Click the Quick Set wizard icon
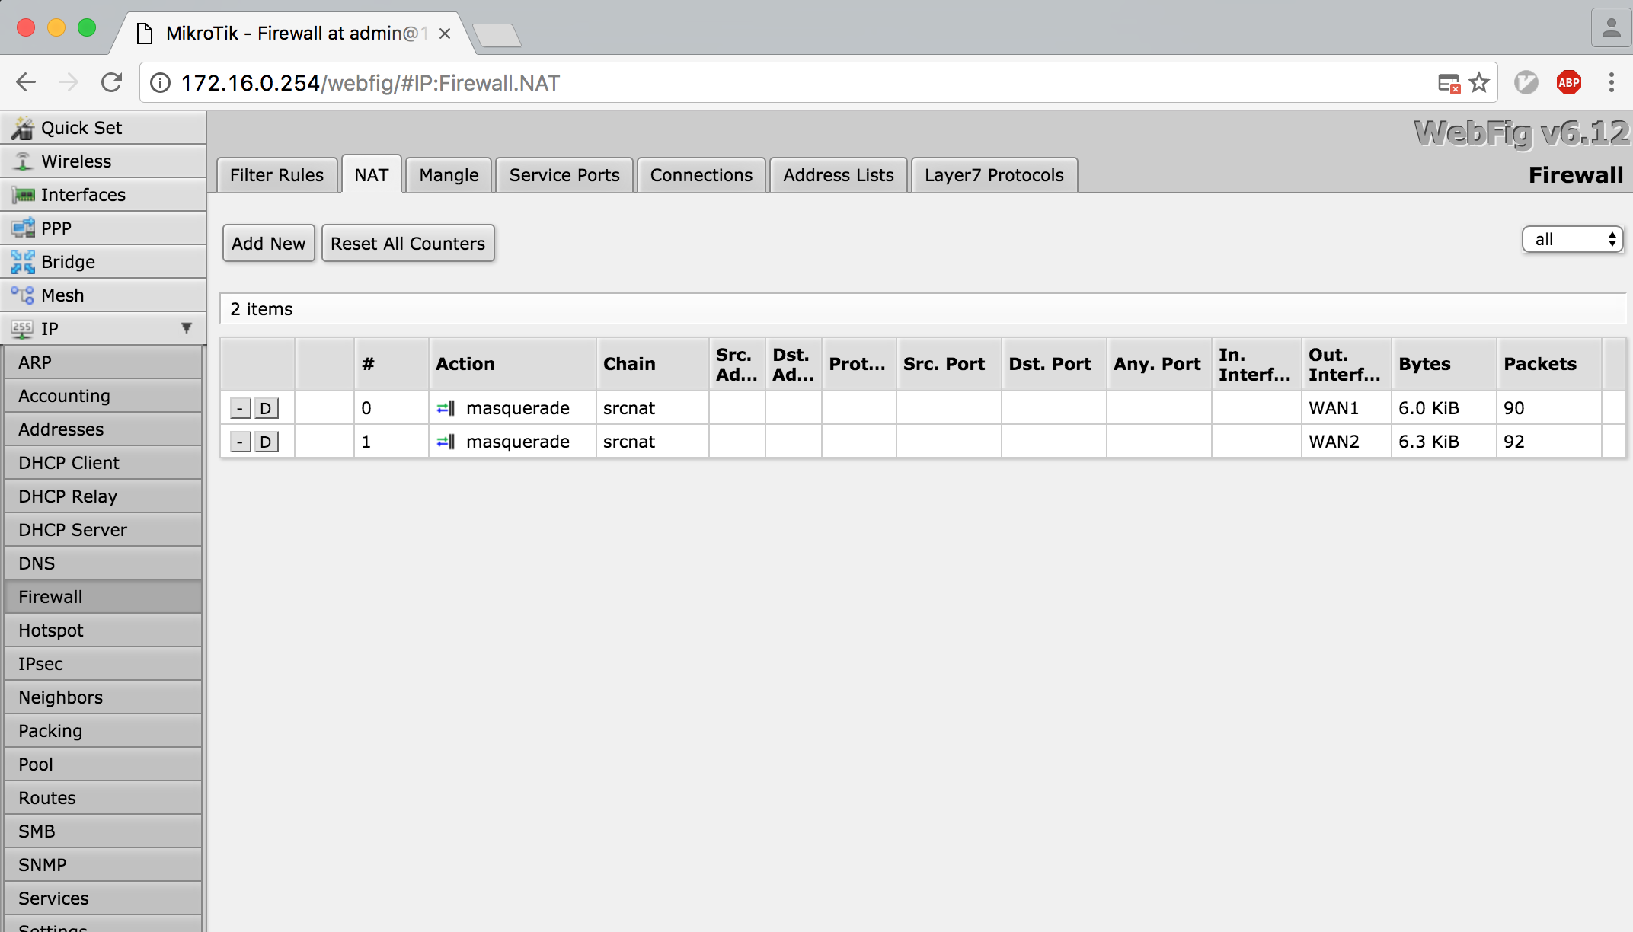 click(22, 128)
